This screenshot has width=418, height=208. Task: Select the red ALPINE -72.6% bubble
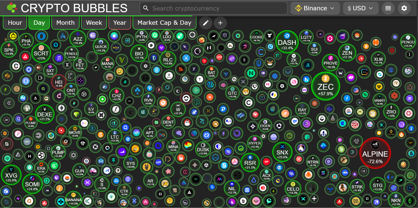375,153
